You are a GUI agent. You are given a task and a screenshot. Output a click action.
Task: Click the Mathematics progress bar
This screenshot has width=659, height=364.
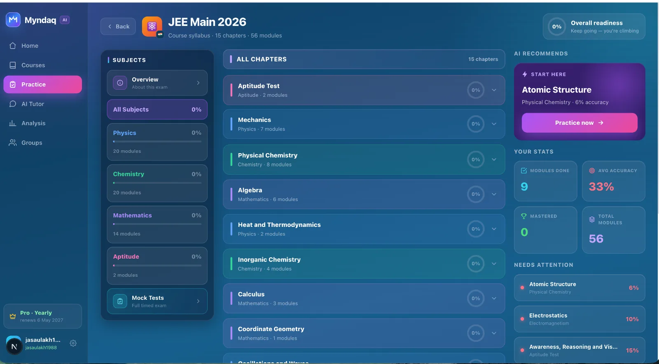click(x=157, y=224)
